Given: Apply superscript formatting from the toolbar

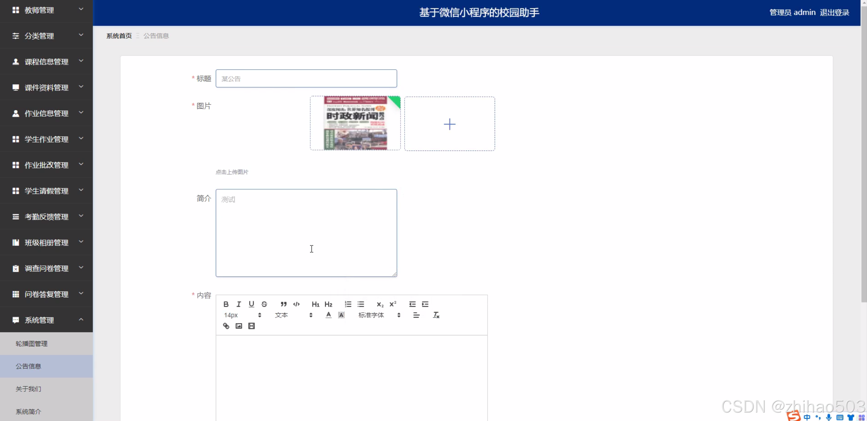Looking at the screenshot, I should click(x=393, y=304).
